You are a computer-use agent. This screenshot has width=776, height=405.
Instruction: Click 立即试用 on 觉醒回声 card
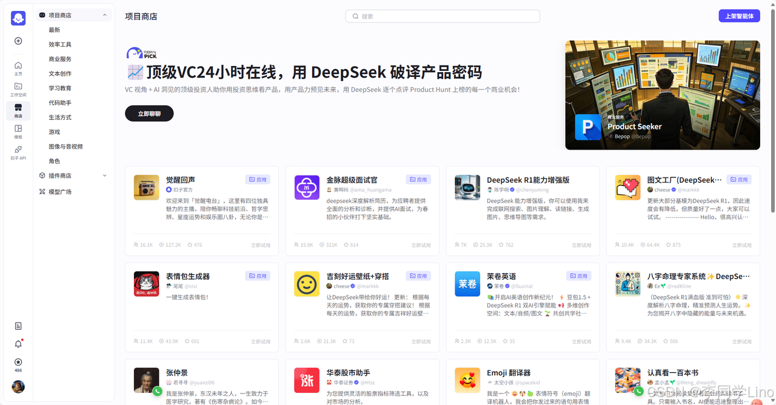tap(261, 245)
